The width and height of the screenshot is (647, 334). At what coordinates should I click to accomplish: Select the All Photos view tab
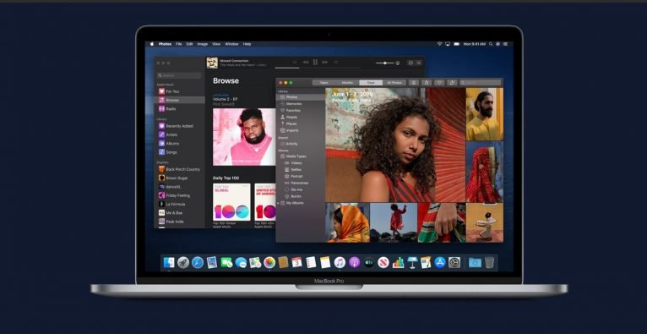coord(394,83)
